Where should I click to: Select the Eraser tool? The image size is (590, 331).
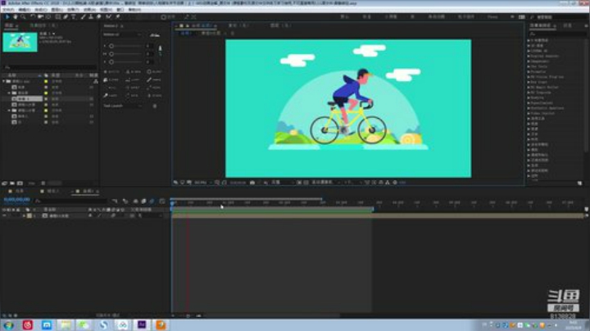point(98,17)
